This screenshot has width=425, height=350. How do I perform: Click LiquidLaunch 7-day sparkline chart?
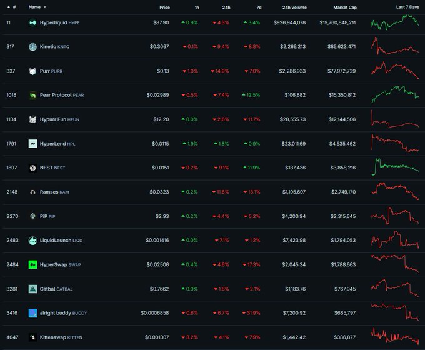click(395, 239)
